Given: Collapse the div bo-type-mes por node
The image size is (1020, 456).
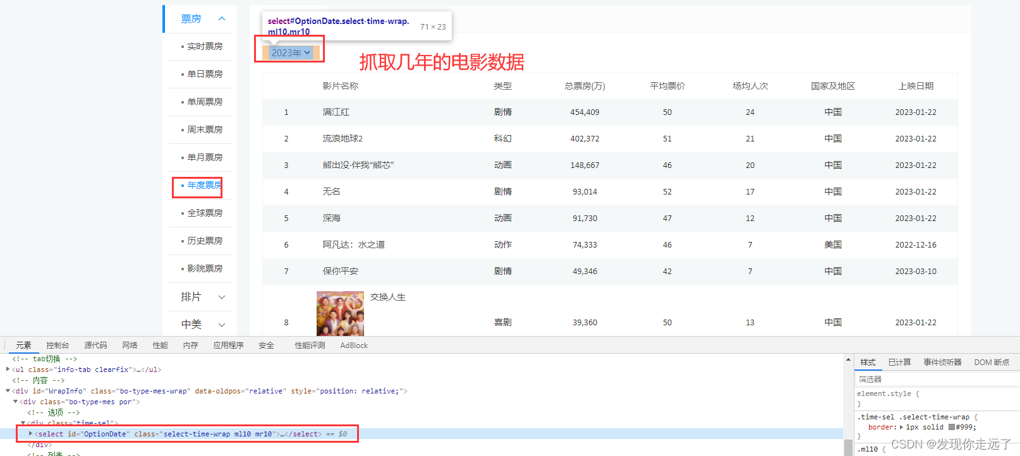Looking at the screenshot, I should point(16,402).
